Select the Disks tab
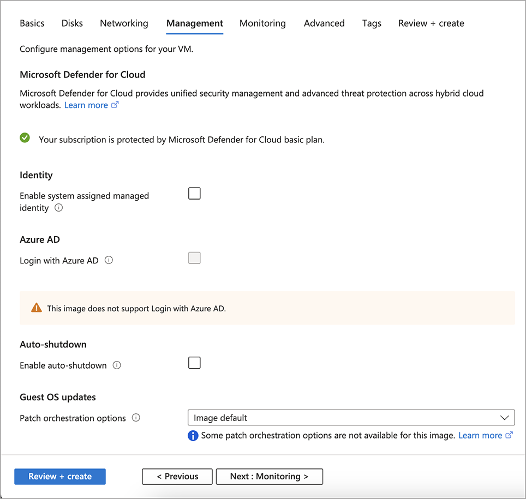Screen dimensions: 526x499 [72, 23]
